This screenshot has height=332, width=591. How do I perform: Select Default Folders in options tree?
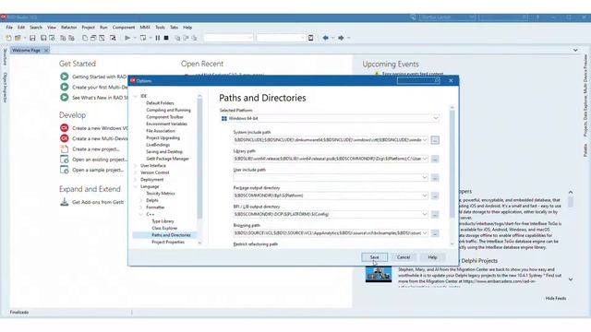pyautogui.click(x=160, y=103)
